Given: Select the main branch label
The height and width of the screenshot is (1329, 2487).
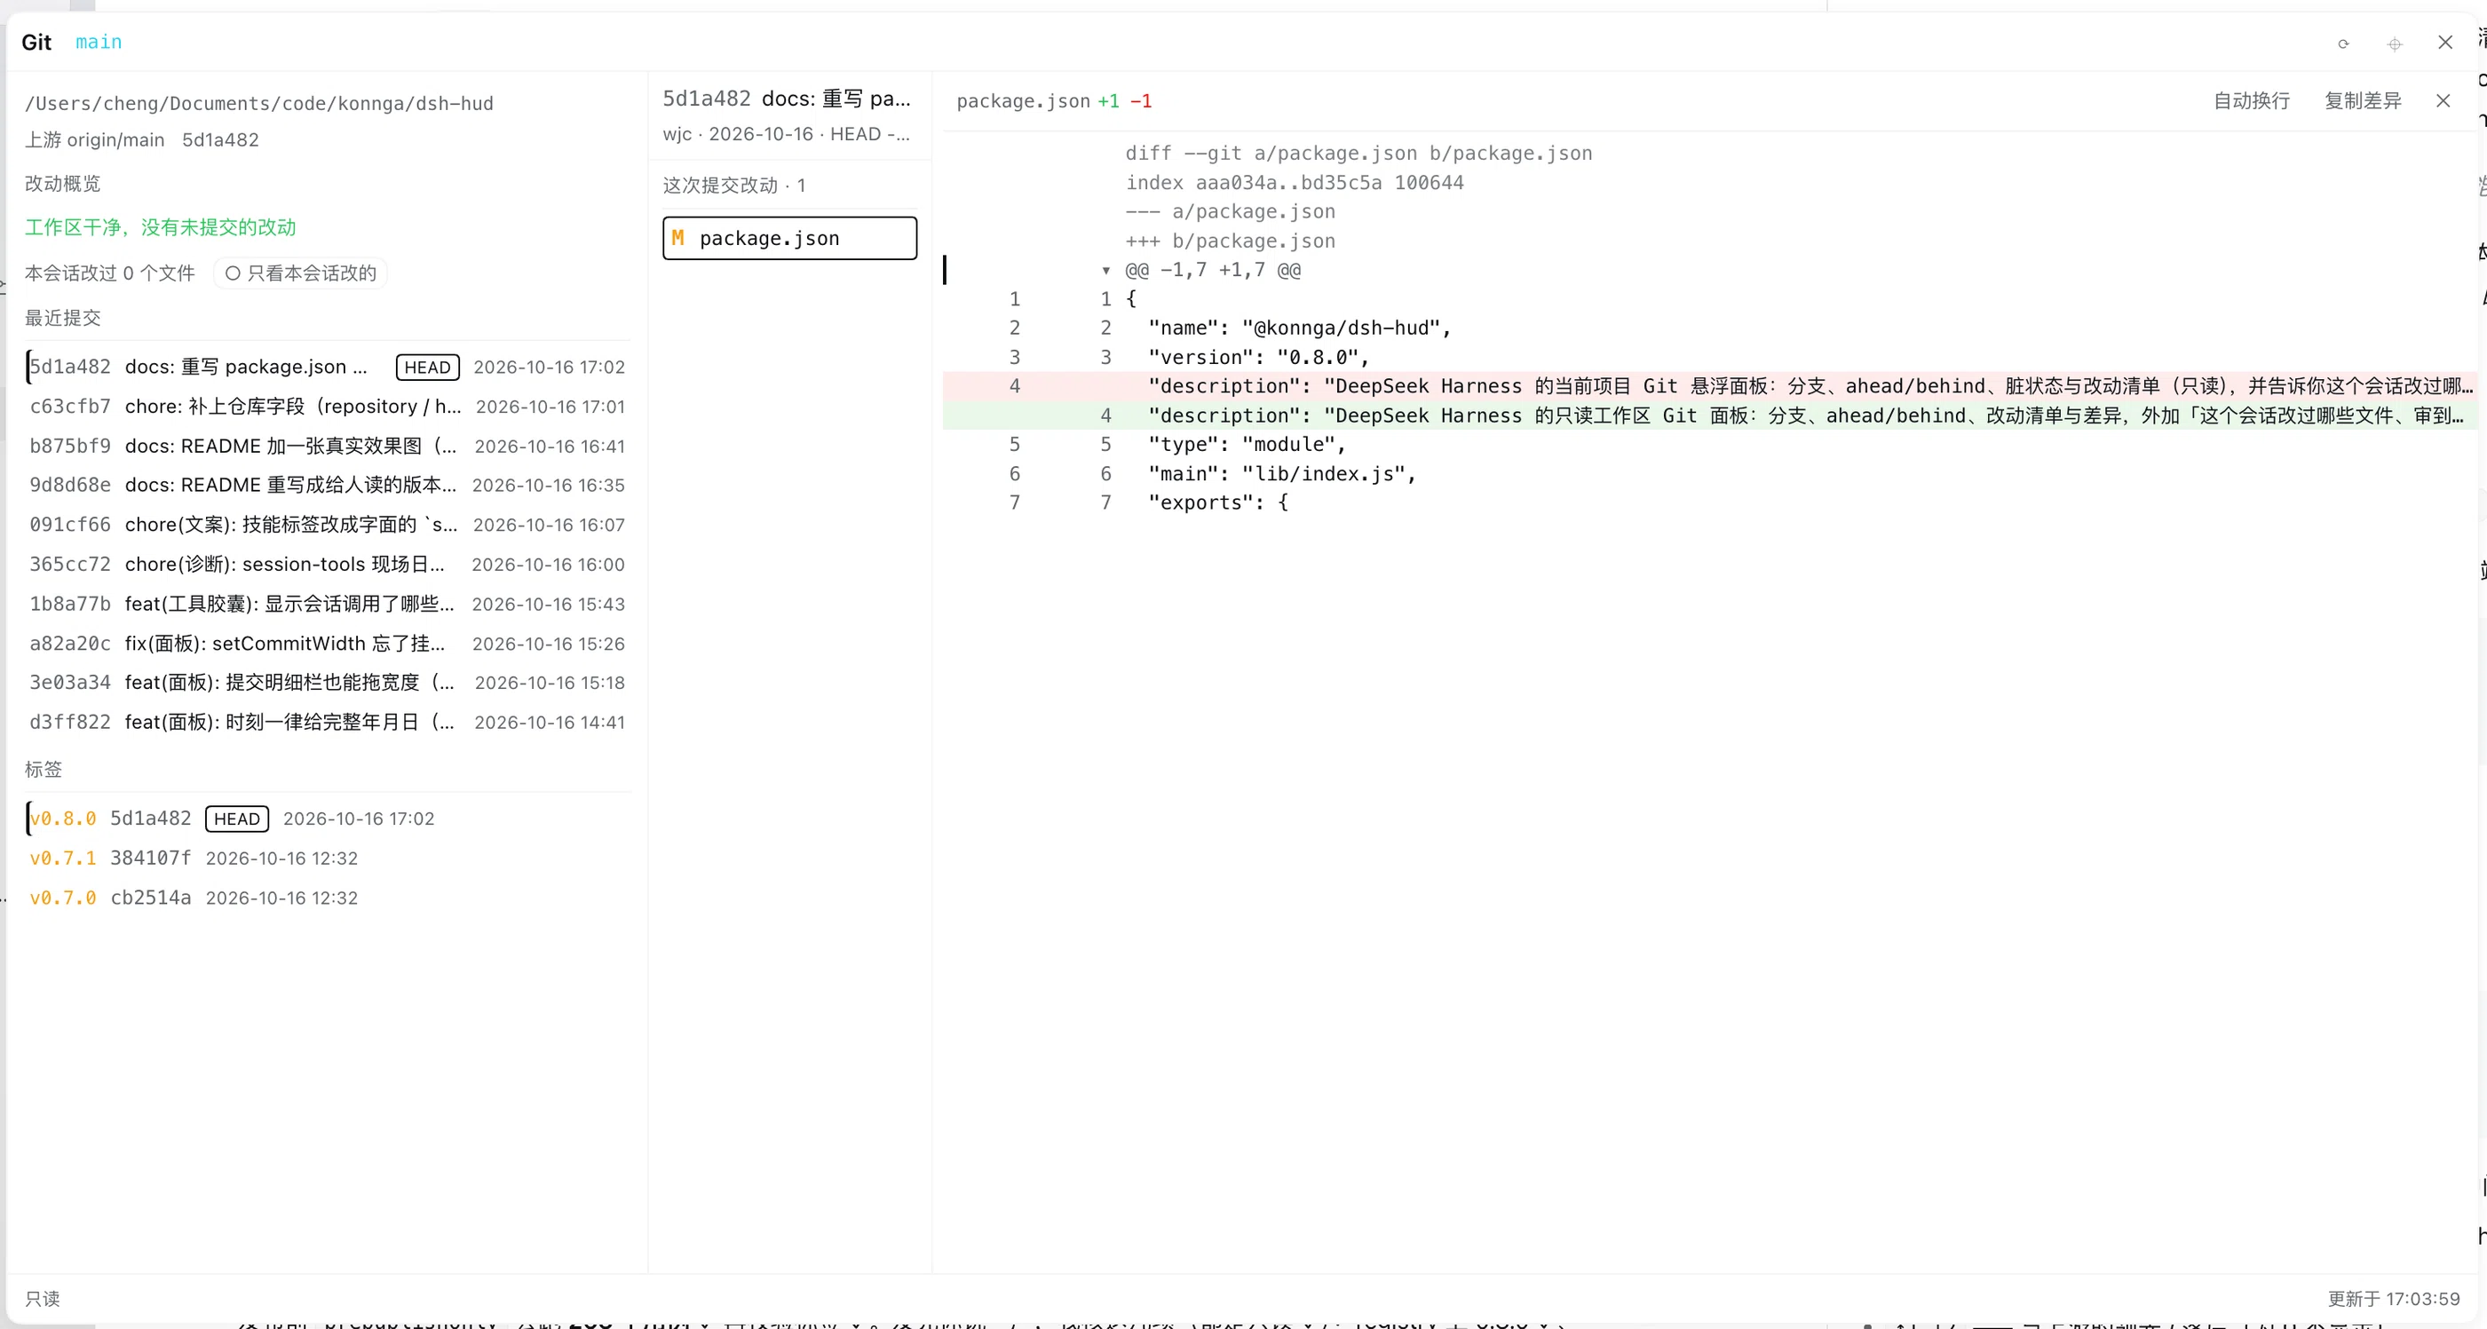Looking at the screenshot, I should (x=99, y=42).
